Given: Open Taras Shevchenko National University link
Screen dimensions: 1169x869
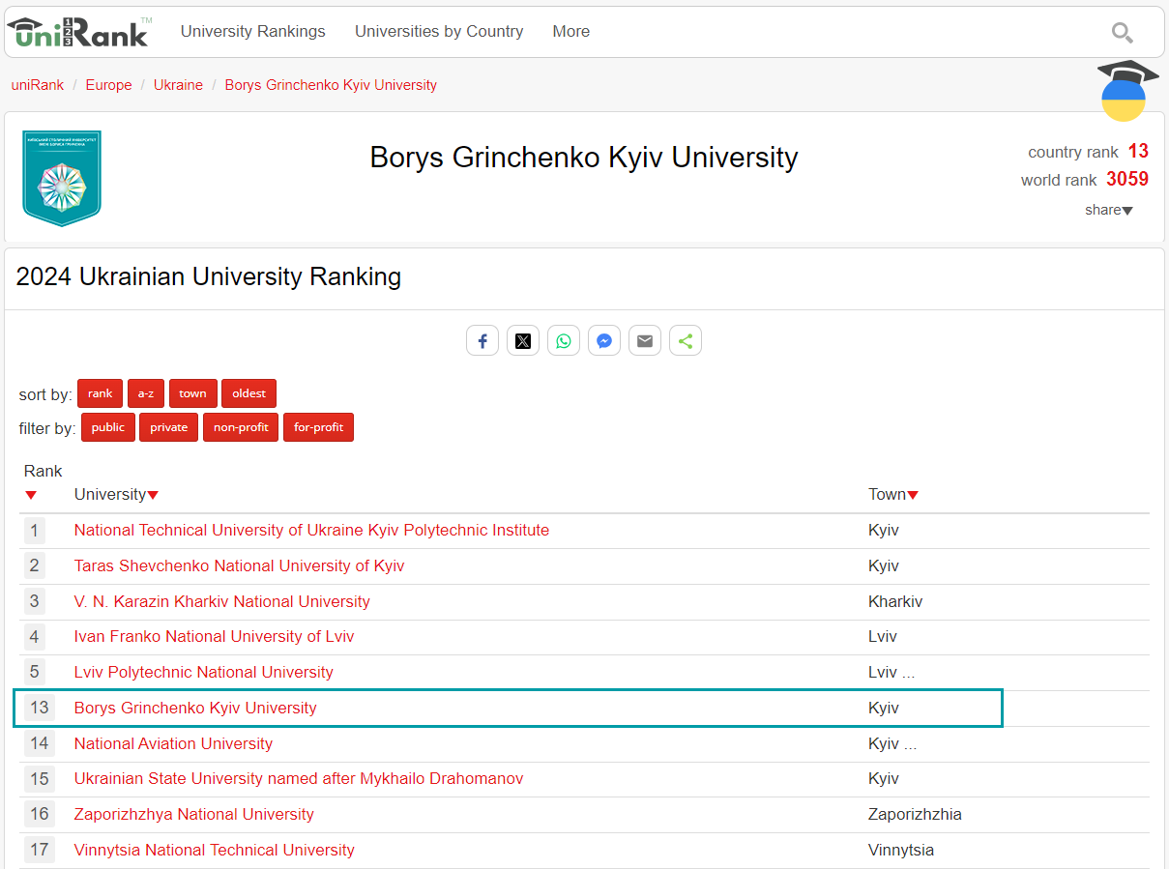Looking at the screenshot, I should pos(239,565).
